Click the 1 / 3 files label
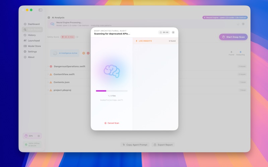Screen dimensions: 268x167 (x=112, y=96)
